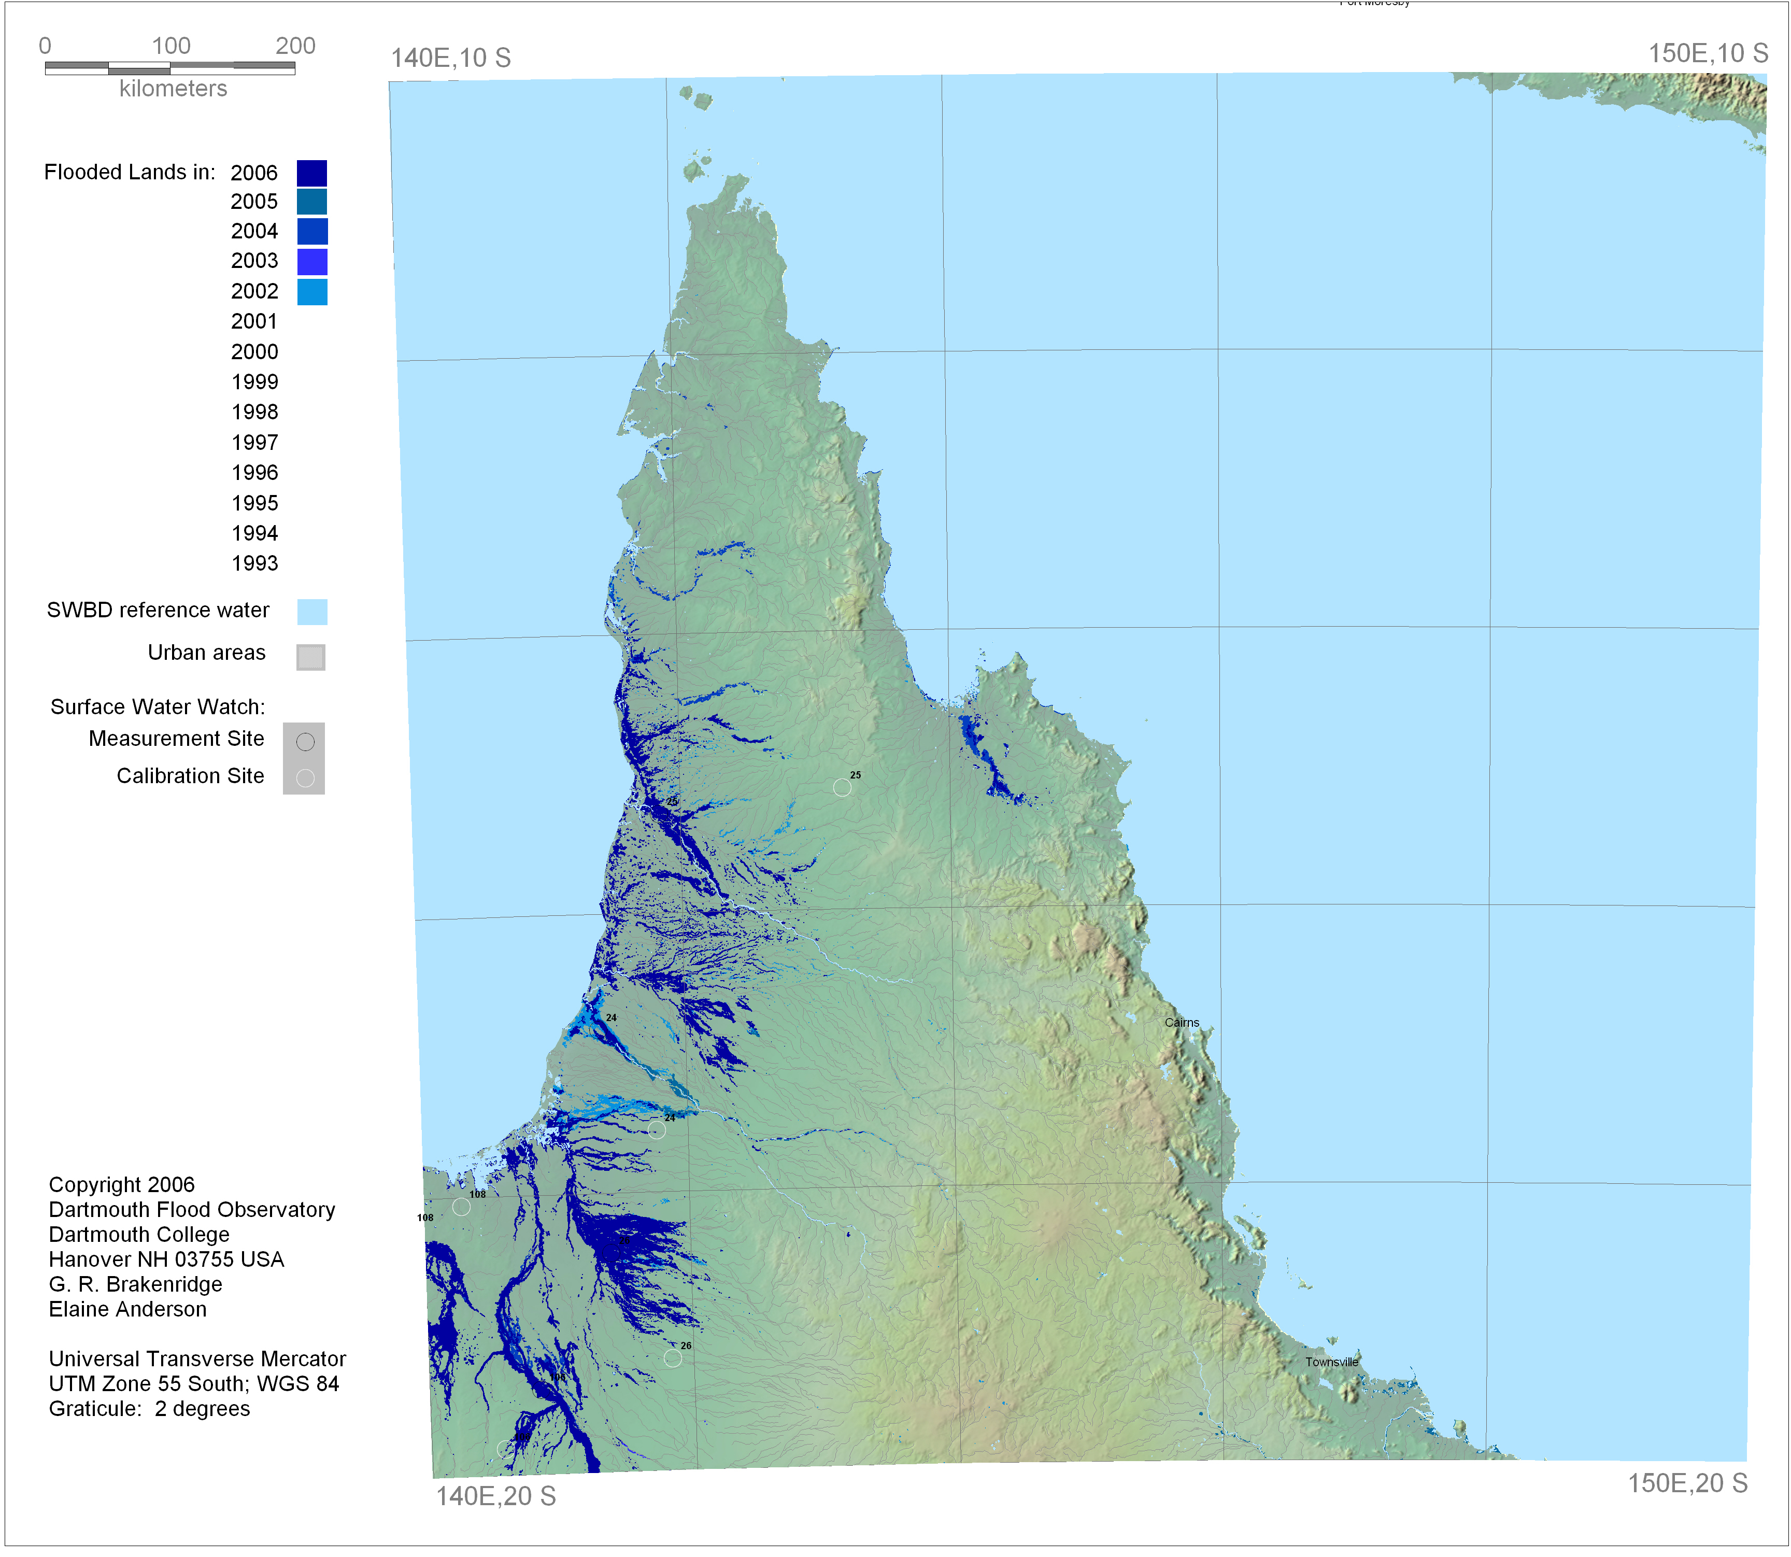Click the 140E,10 S corner coordinate label
This screenshot has width=1791, height=1557.
(x=451, y=58)
